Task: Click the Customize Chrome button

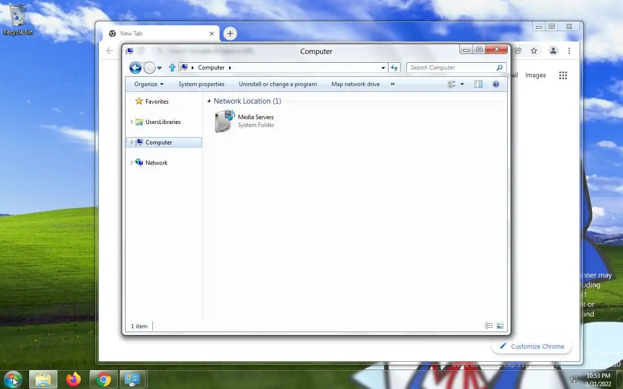Action: [531, 346]
